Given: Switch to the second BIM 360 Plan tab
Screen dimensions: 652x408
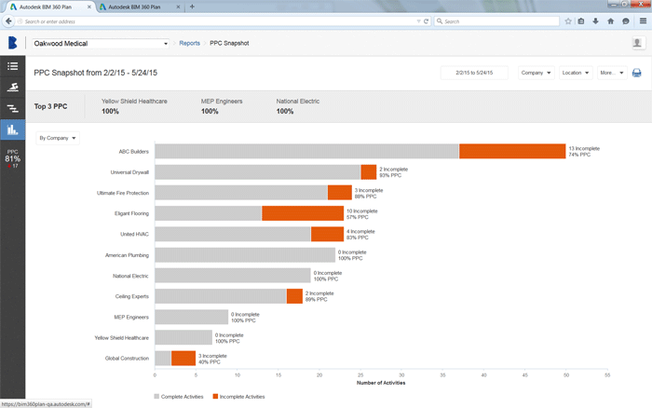Looking at the screenshot, I should [x=138, y=7].
